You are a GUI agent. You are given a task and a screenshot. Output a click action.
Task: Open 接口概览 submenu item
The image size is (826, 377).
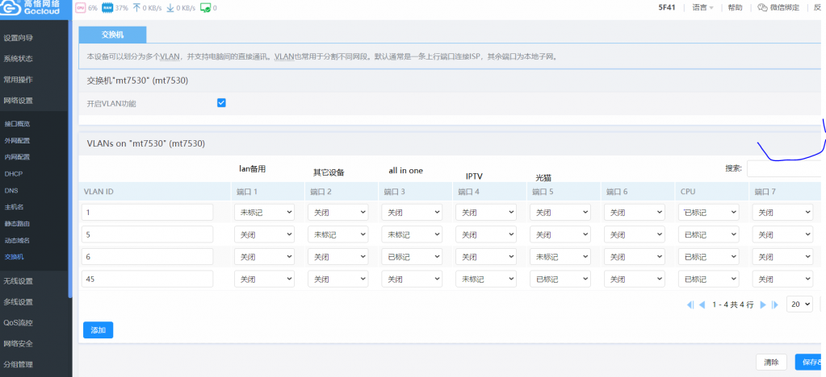pos(17,124)
